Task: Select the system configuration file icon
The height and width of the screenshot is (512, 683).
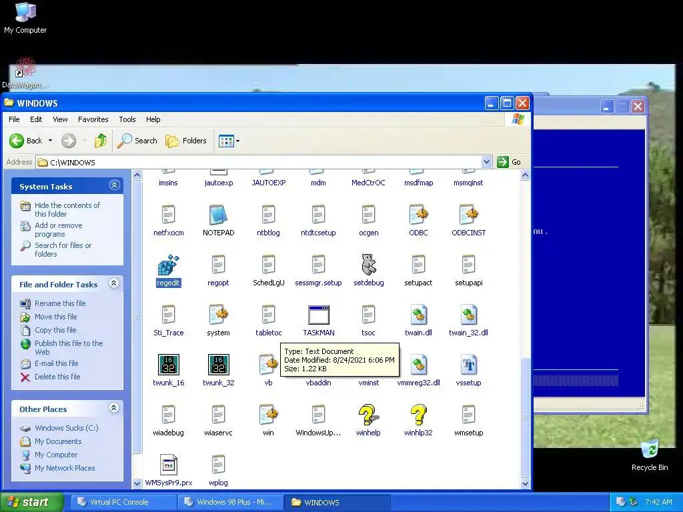Action: 218,315
